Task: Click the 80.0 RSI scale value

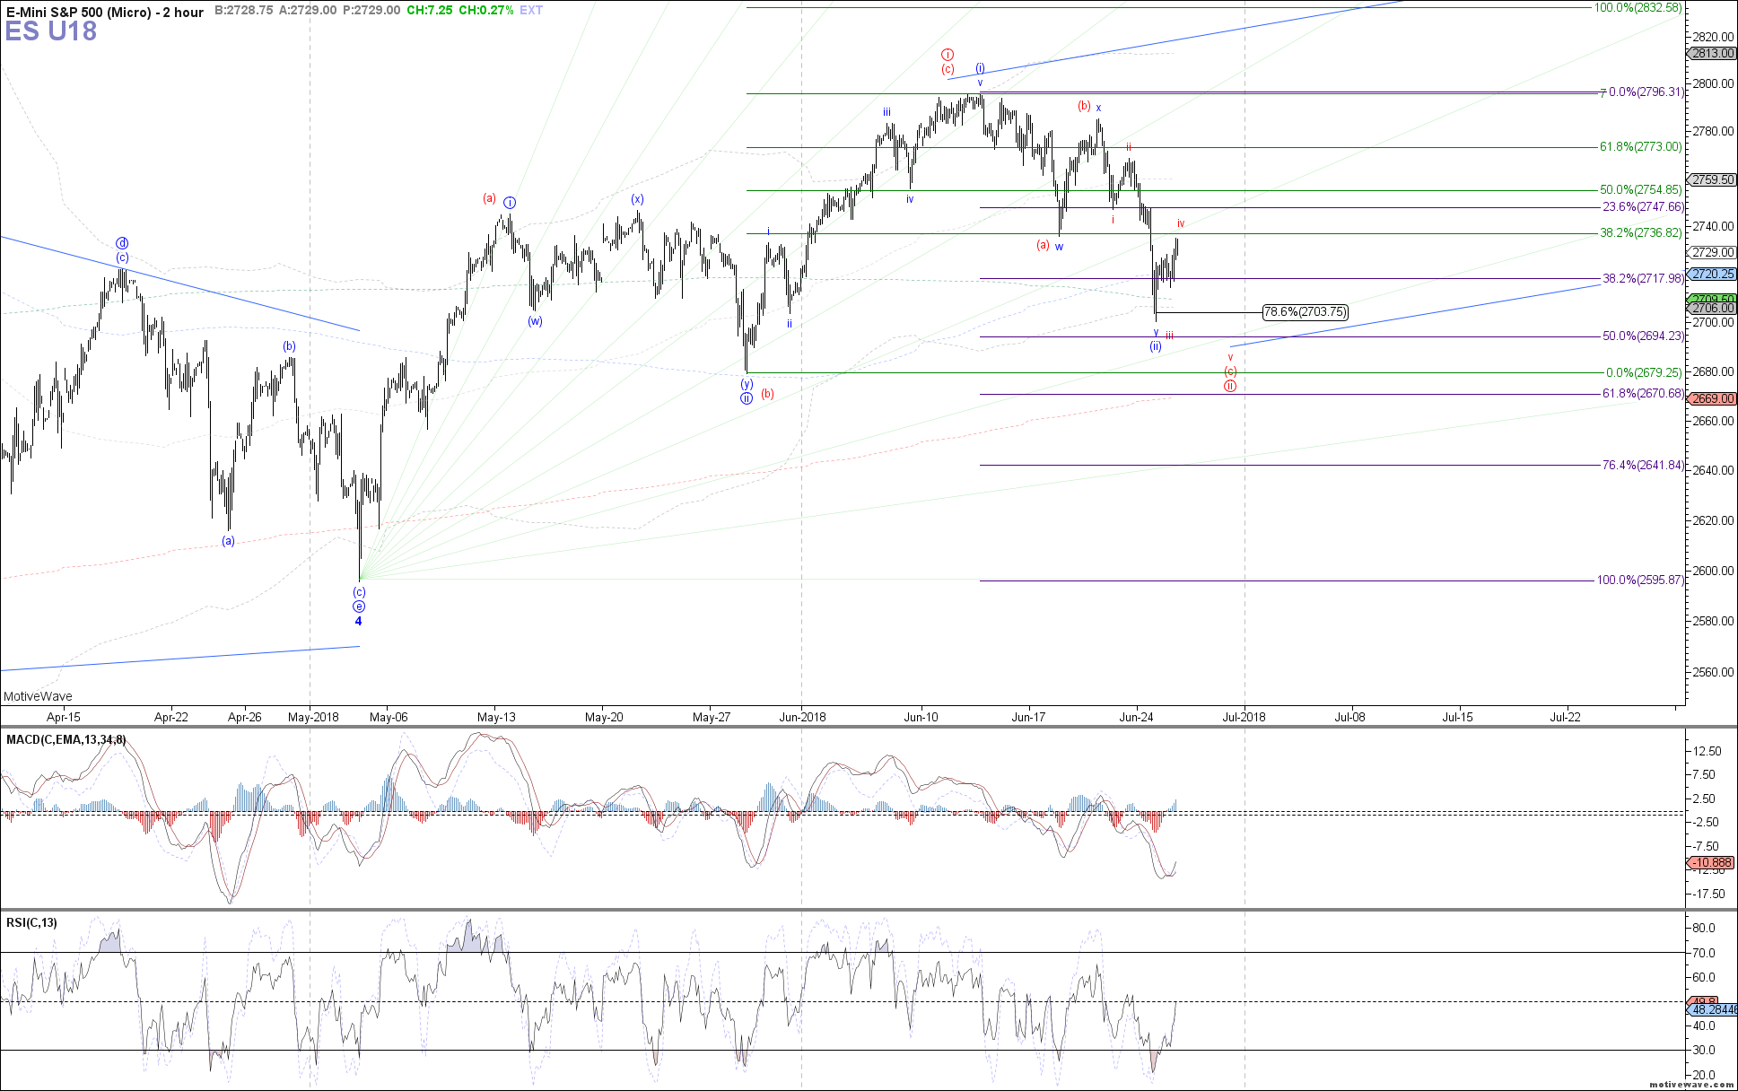Action: point(1704,929)
